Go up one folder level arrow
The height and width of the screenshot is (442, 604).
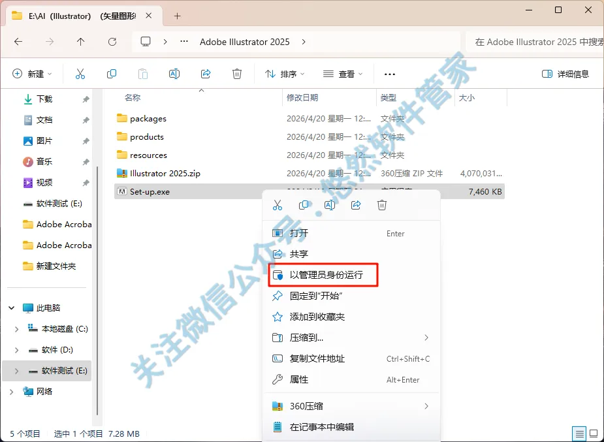[x=80, y=42]
